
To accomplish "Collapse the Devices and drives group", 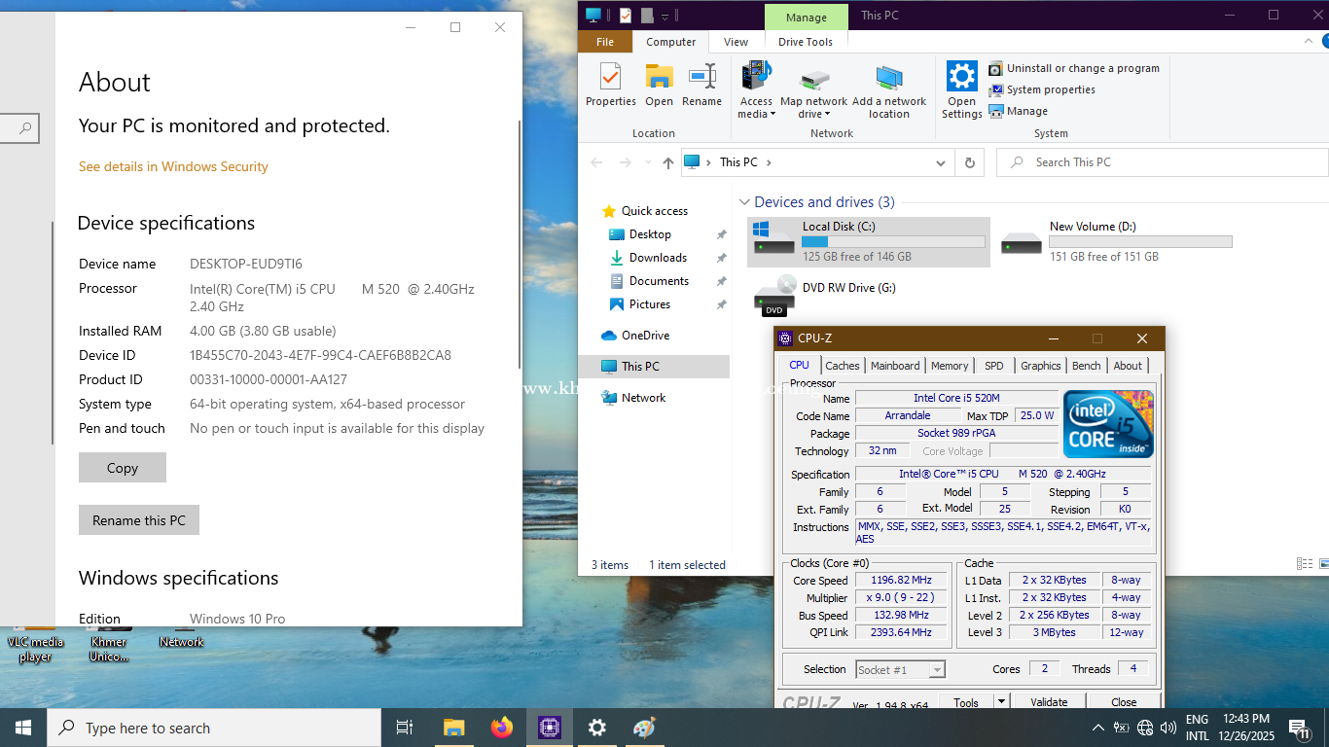I will point(744,202).
